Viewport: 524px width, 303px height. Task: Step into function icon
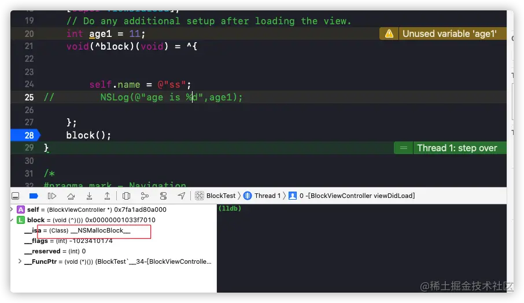(x=89, y=196)
